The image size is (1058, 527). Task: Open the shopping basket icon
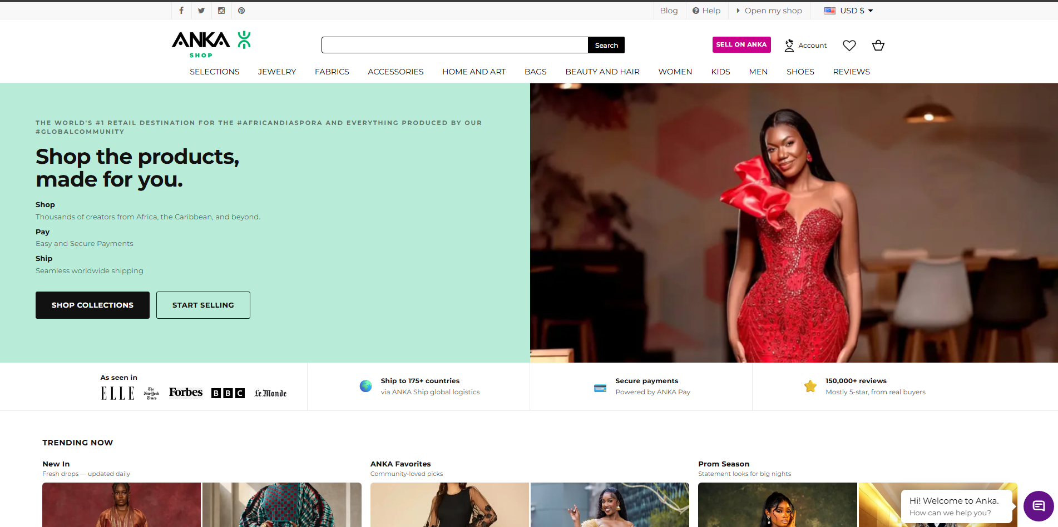(x=878, y=46)
